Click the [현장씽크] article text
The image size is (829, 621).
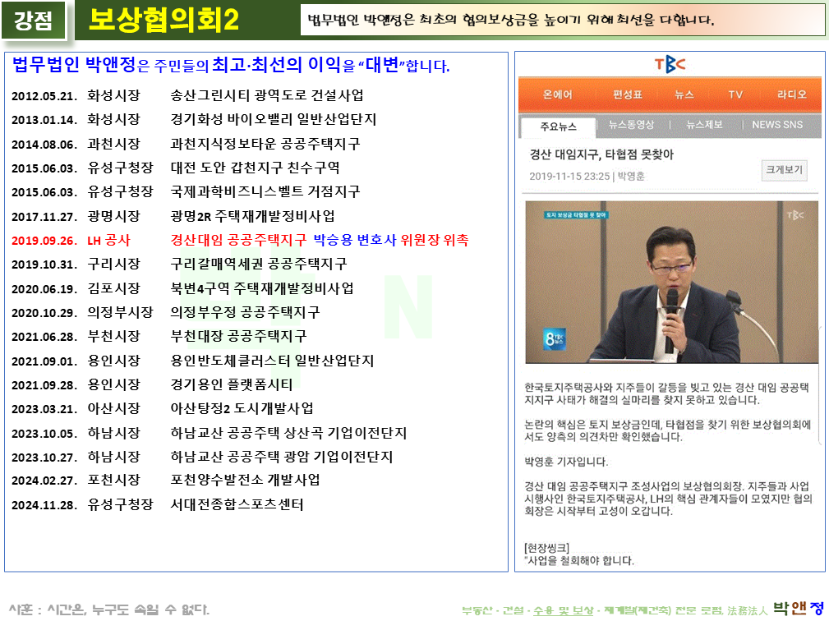[546, 548]
